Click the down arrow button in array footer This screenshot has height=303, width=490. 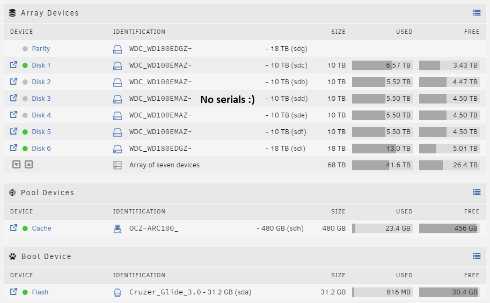17,165
